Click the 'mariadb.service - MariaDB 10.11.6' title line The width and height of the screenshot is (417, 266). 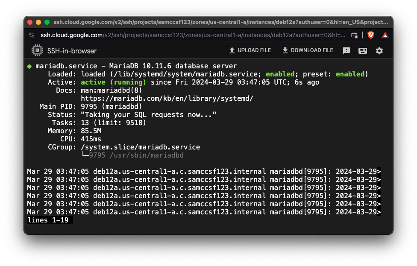pyautogui.click(x=136, y=66)
